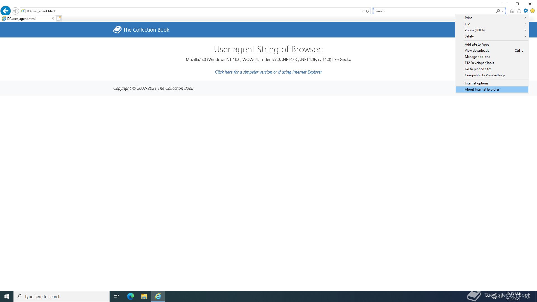Open the notification center icon
This screenshot has width=537, height=302.
tap(528, 296)
